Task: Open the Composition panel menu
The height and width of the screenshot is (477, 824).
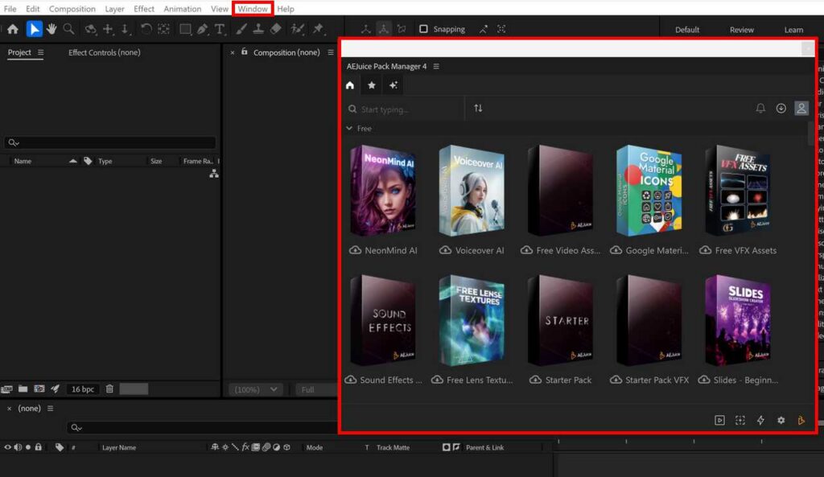Action: point(331,52)
